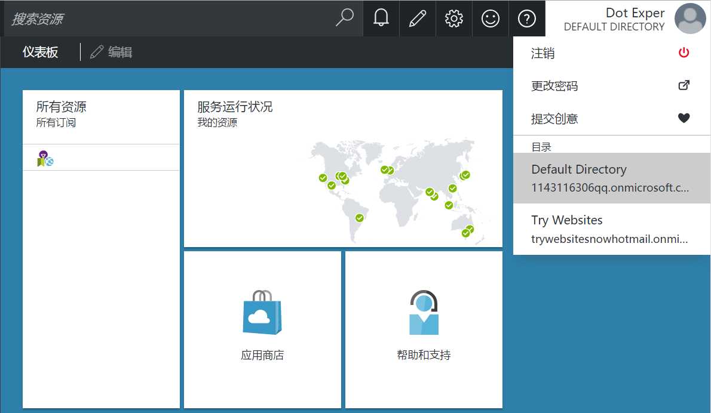Click the help and support person icon

pos(424,313)
